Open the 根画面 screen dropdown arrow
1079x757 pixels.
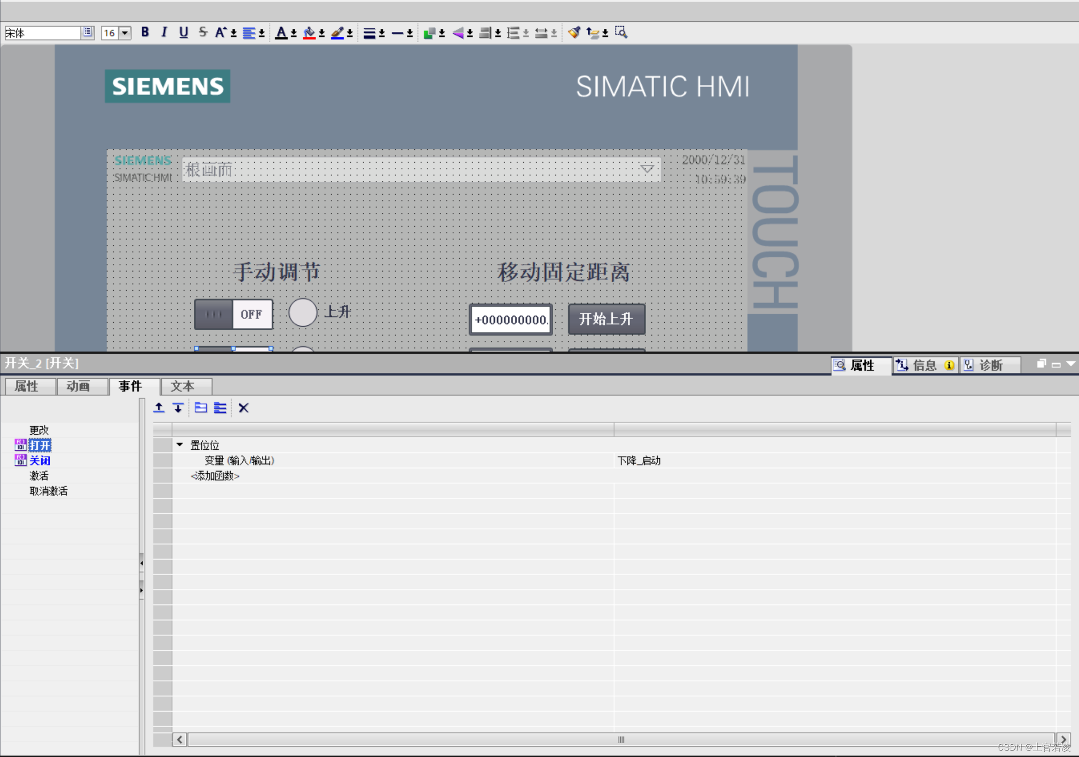[647, 169]
